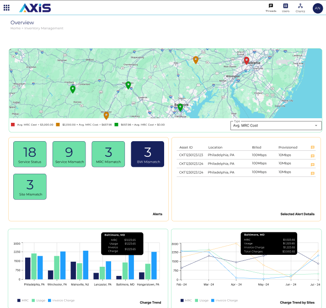Viewport: 326px width, 308px height.
Task: Select the 18 Service Status alert card
Action: click(30, 154)
